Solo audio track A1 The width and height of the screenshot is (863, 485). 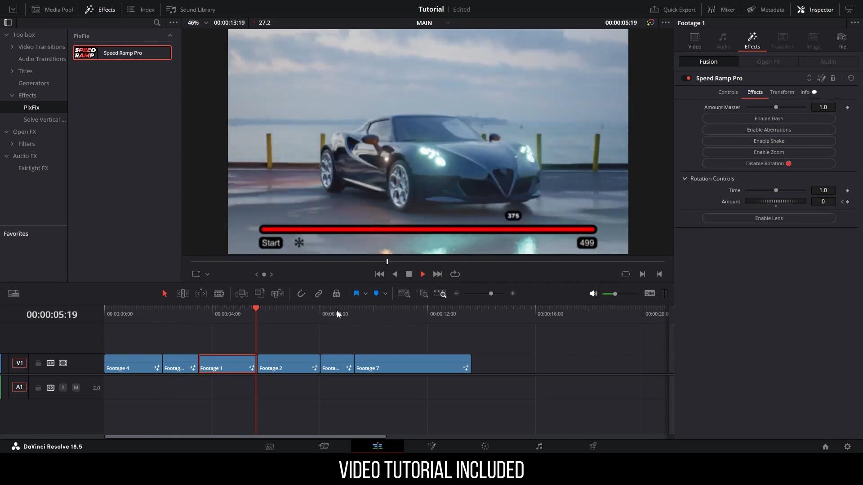[63, 388]
